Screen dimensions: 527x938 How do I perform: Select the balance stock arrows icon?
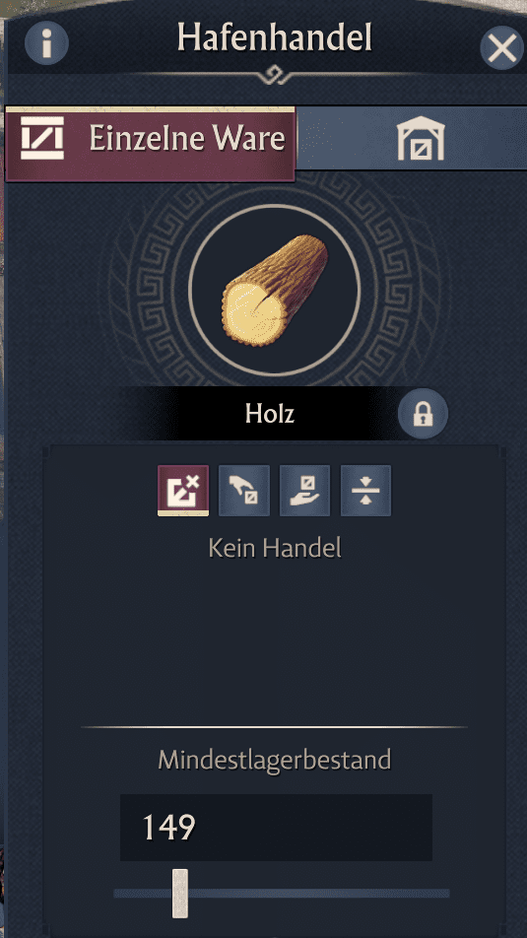point(365,491)
